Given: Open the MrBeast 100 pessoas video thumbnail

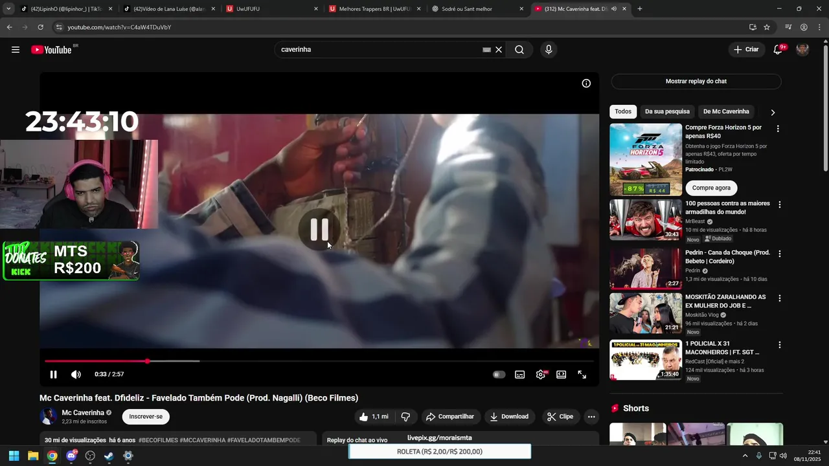Looking at the screenshot, I should point(646,219).
